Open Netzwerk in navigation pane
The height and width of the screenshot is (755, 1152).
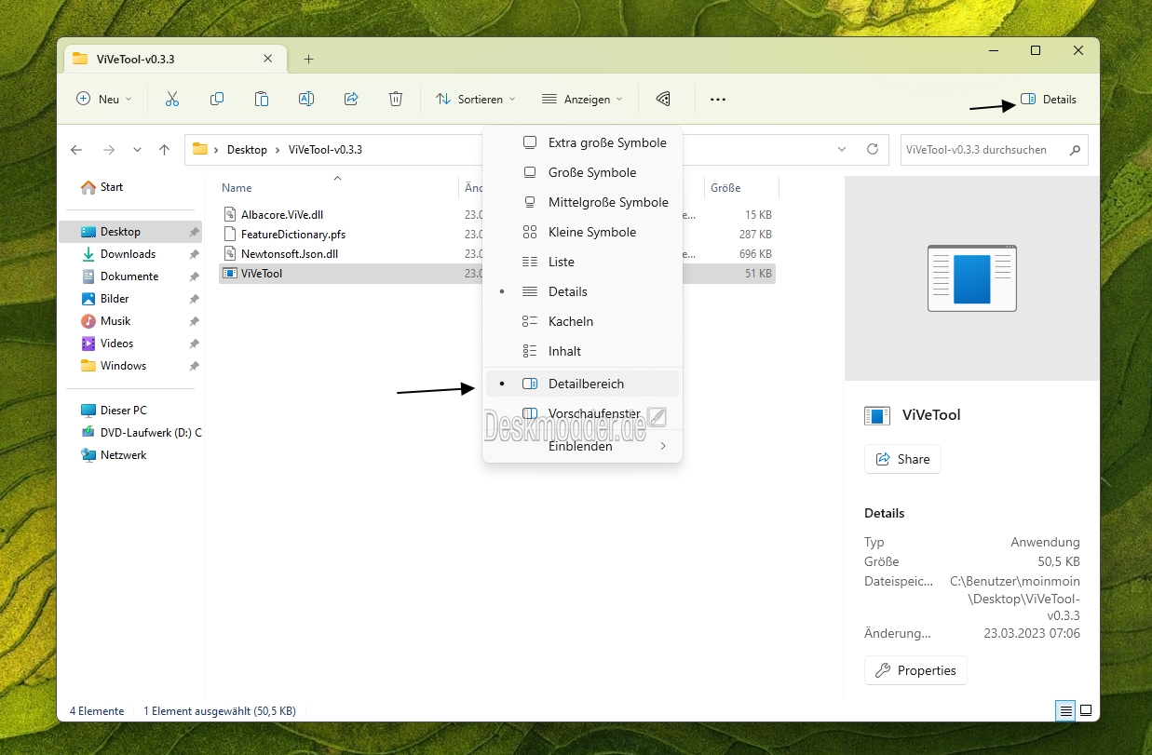pos(130,455)
